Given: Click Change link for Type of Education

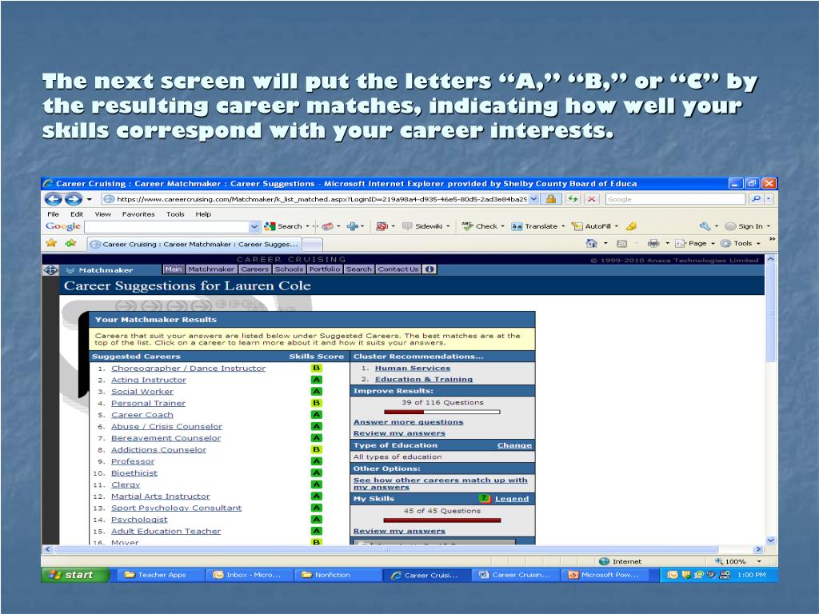Looking at the screenshot, I should [x=514, y=445].
